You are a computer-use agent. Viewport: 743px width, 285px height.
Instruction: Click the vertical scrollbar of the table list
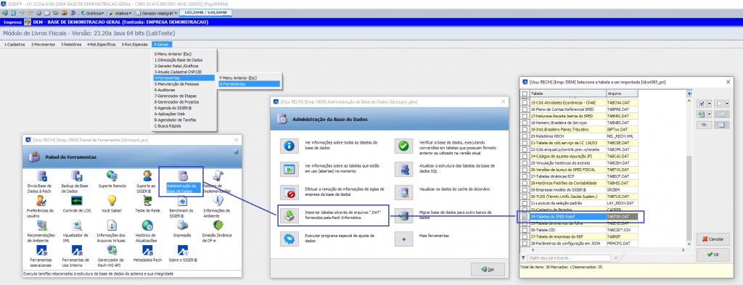pos(689,173)
